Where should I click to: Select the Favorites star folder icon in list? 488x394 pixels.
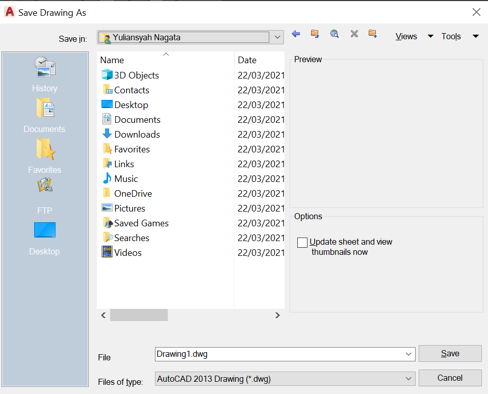[107, 149]
